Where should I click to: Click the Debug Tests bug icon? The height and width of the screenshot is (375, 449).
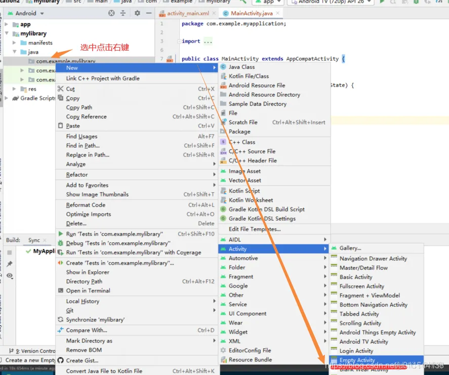pos(60,243)
